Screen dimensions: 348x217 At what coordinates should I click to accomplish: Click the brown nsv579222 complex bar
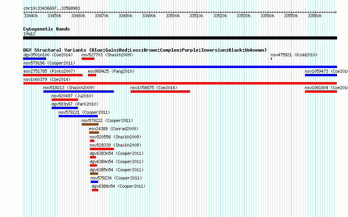pos(90,124)
